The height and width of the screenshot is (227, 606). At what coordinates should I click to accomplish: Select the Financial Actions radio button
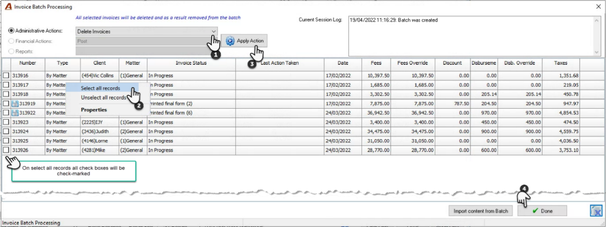pos(12,41)
